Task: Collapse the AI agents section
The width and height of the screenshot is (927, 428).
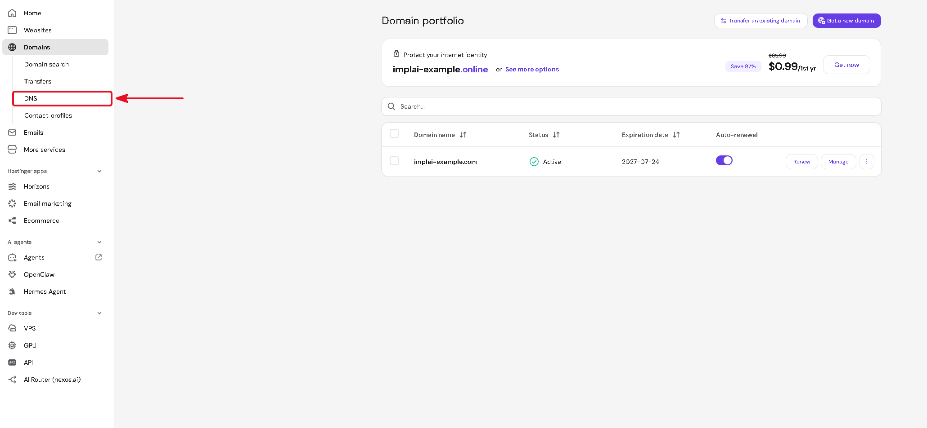Action: tap(99, 242)
